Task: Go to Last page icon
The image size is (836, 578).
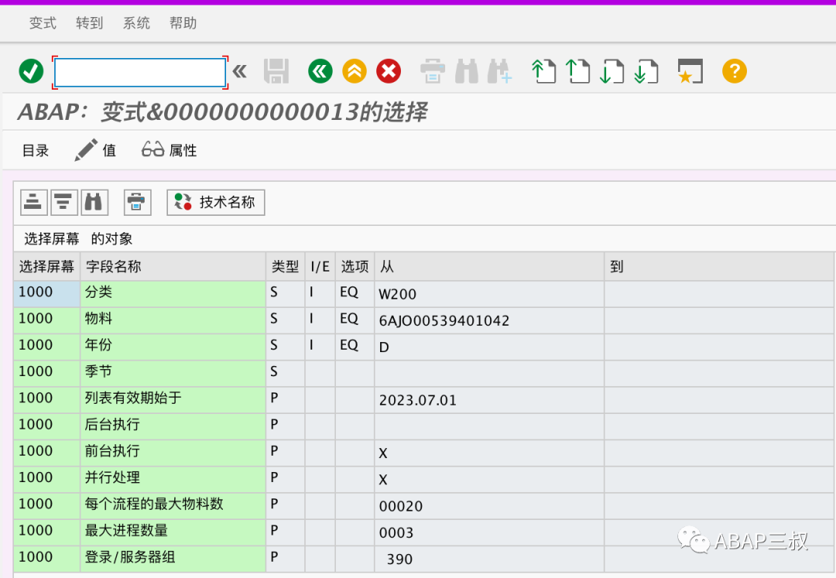Action: pos(646,71)
